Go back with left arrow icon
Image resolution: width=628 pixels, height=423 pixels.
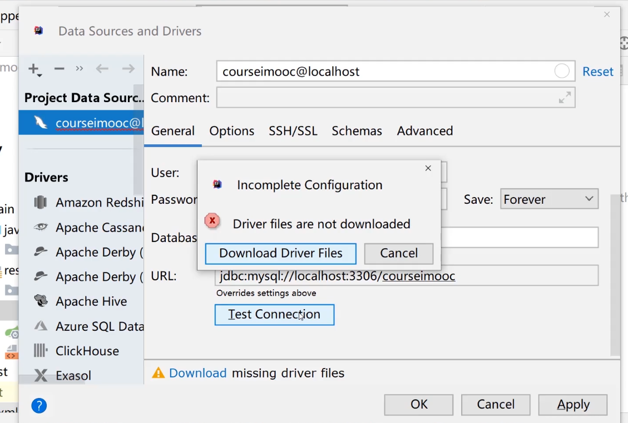(102, 69)
